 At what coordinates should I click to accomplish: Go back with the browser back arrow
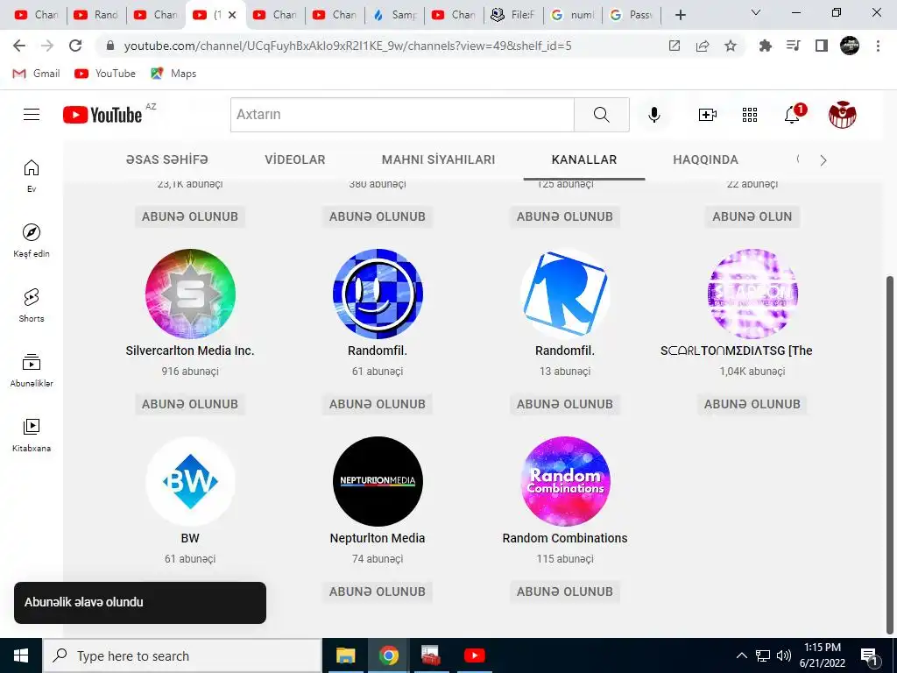click(x=19, y=46)
